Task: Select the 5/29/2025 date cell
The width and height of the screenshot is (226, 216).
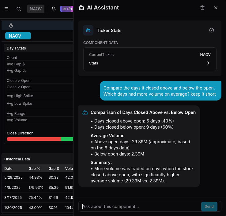Action: 13,178
